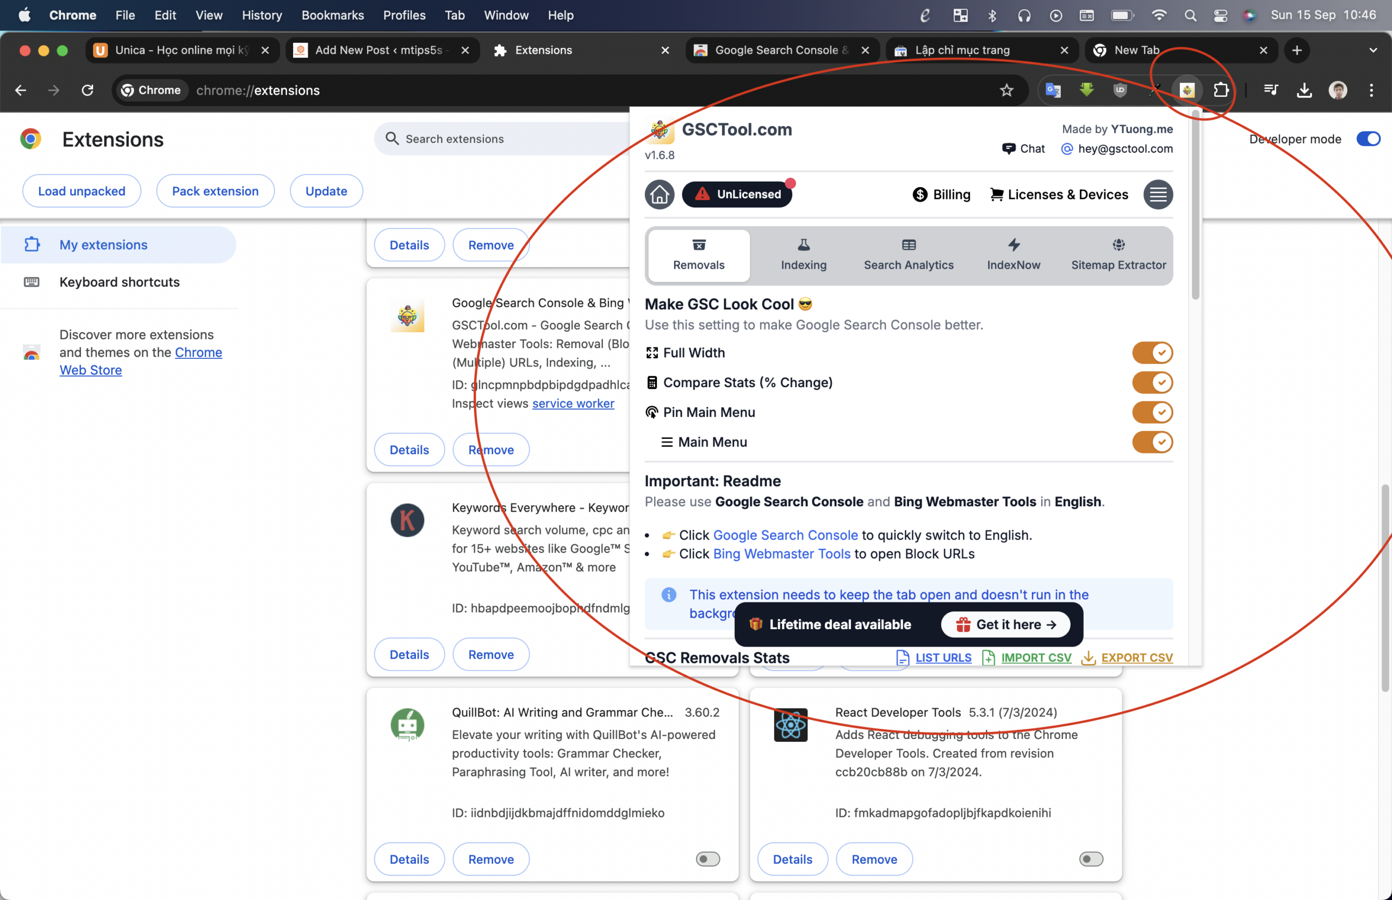Open the Chrome profile avatar
Viewport: 1392px width, 900px height.
pos(1338,90)
